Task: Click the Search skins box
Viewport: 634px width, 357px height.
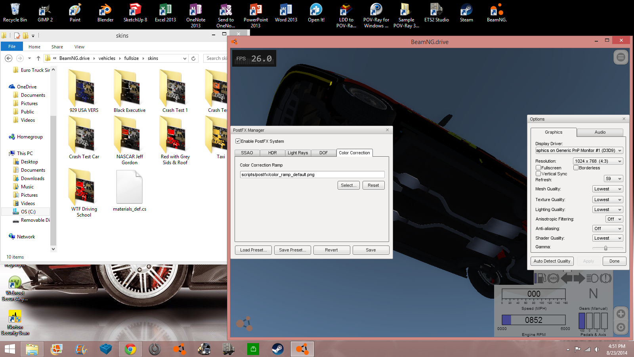Action: [x=216, y=58]
